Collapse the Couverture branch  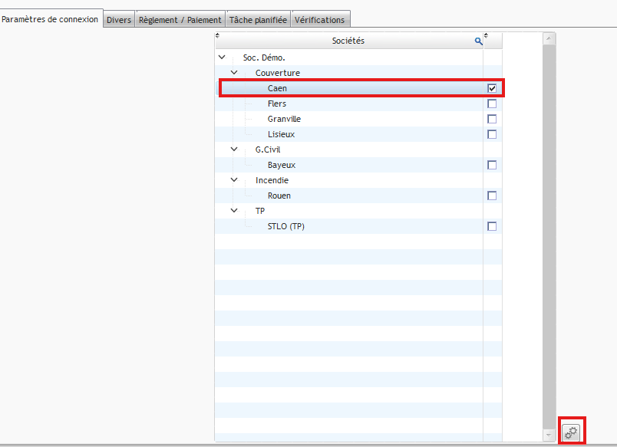pos(234,73)
